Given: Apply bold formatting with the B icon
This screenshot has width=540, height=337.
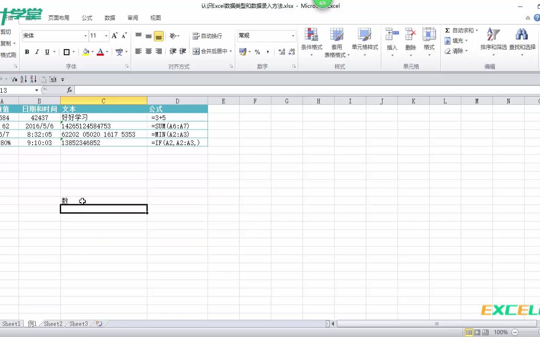Looking at the screenshot, I should pyautogui.click(x=26, y=51).
